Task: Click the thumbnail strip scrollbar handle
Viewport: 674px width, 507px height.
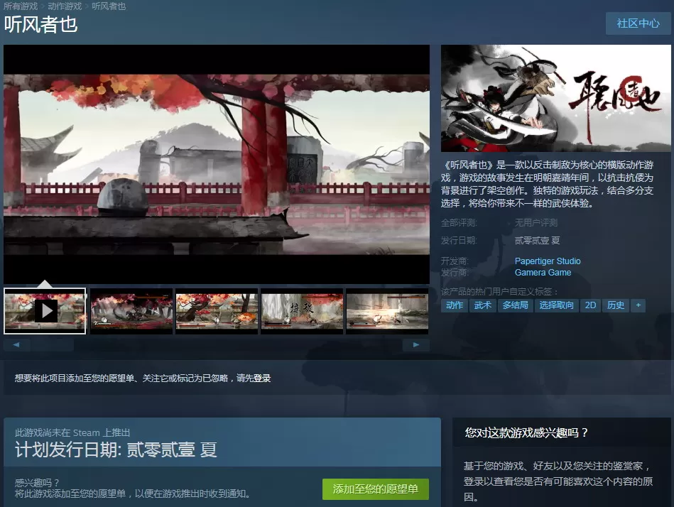Action: click(x=52, y=344)
